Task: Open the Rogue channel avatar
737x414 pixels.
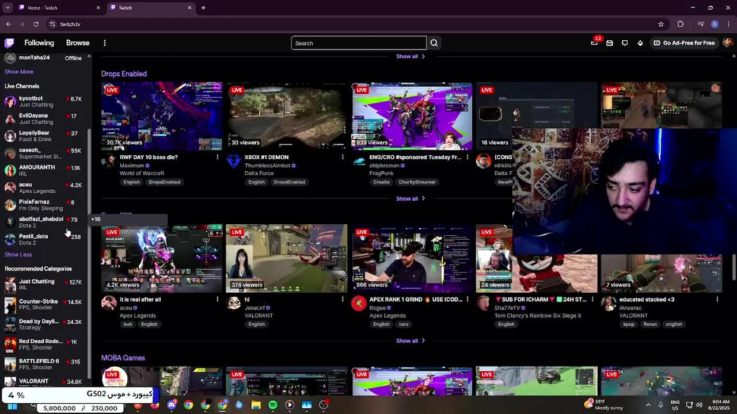Action: pos(359,304)
